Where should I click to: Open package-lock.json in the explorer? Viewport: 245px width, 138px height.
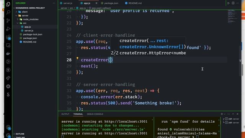[x=33, y=34]
